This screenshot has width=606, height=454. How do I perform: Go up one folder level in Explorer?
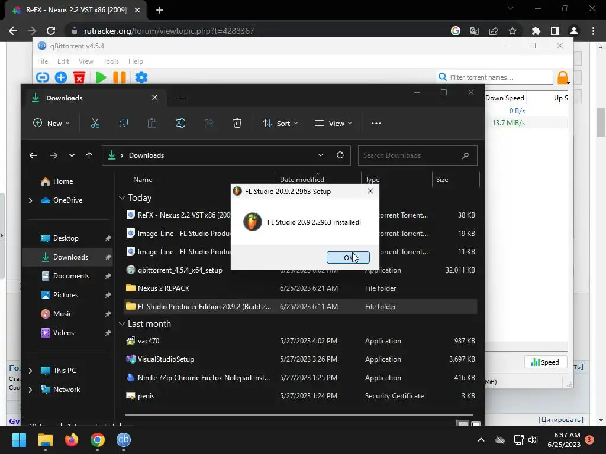pos(89,155)
